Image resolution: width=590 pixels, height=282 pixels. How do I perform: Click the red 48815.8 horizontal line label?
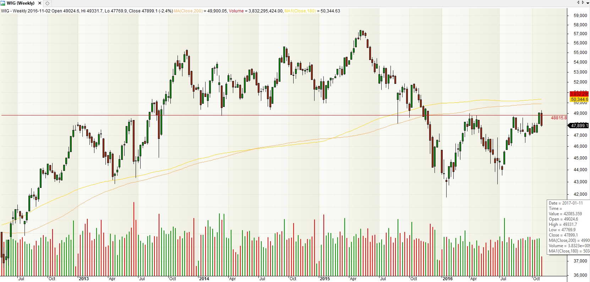(559, 118)
